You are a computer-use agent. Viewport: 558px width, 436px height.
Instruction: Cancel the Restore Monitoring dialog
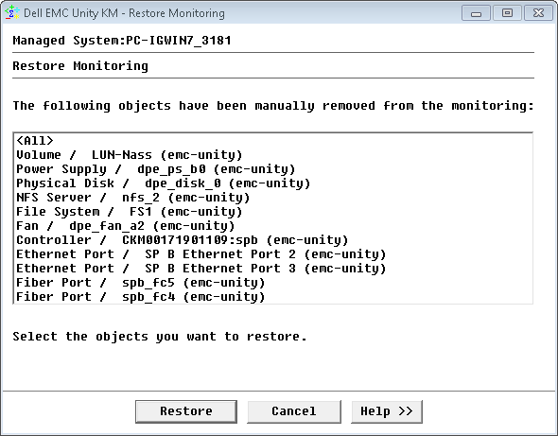(294, 411)
